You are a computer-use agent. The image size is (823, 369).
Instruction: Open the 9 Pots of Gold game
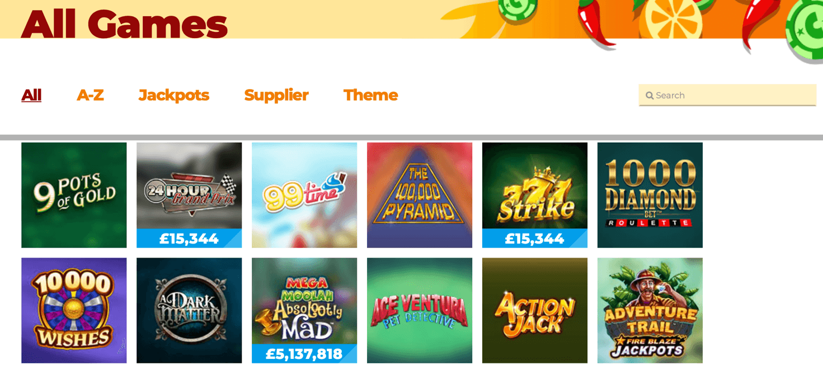74,195
